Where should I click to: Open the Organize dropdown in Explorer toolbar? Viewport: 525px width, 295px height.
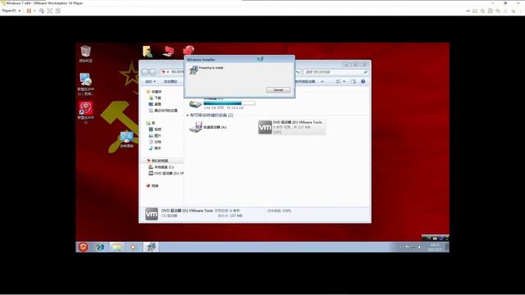point(150,82)
